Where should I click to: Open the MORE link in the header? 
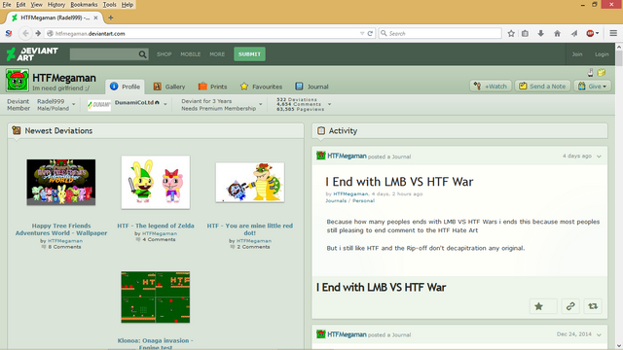click(217, 54)
